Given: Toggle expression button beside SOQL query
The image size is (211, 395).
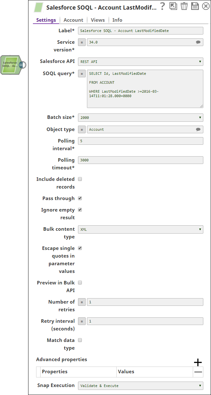Looking at the screenshot, I should pos(82,74).
